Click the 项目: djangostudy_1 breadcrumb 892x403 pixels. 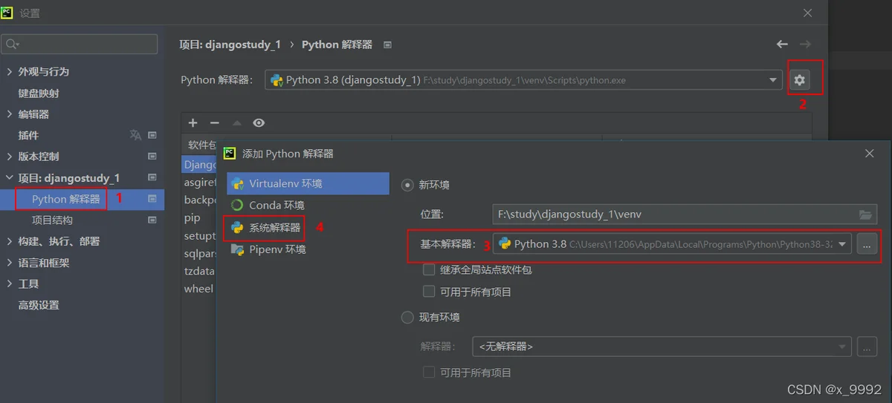[230, 45]
